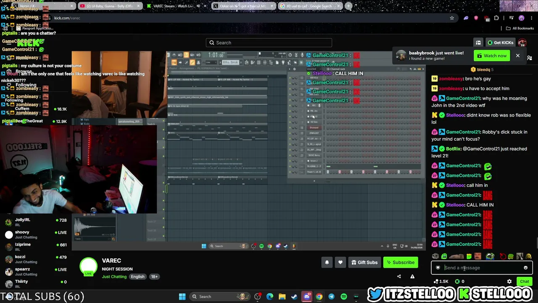The image size is (538, 303).
Task: Open Spotify from the taskbar
Action: click(x=344, y=297)
